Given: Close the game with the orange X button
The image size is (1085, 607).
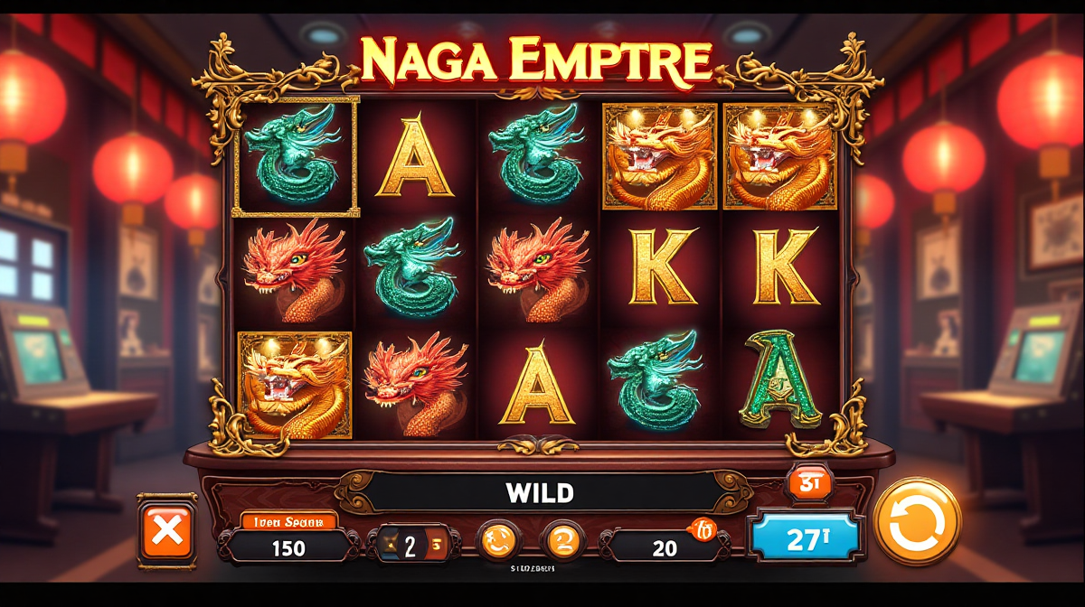Looking at the screenshot, I should click(x=167, y=531).
